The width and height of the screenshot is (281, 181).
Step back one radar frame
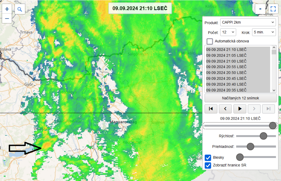(x=225, y=109)
